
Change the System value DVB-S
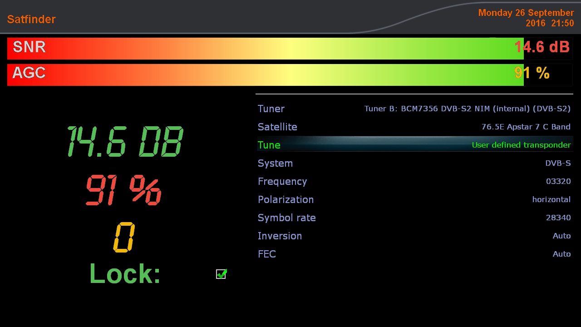click(x=557, y=163)
